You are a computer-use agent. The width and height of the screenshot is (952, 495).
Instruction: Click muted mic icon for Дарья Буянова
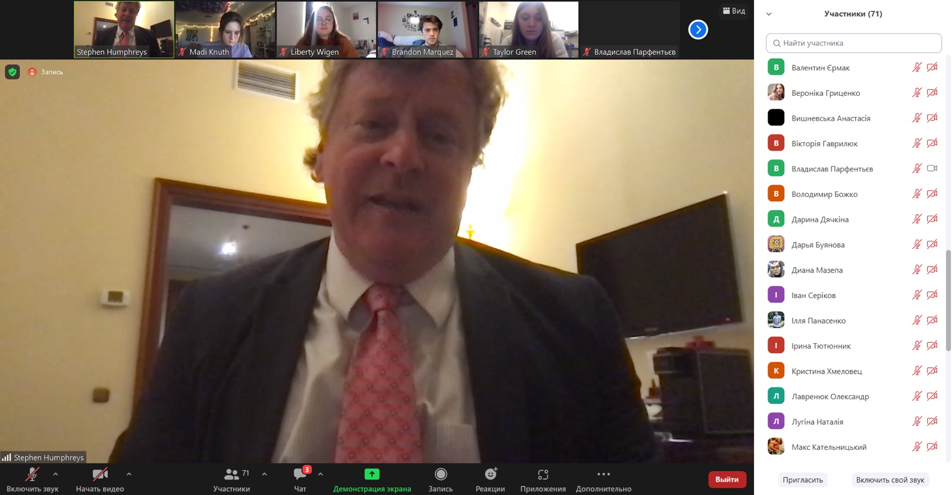pyautogui.click(x=917, y=244)
